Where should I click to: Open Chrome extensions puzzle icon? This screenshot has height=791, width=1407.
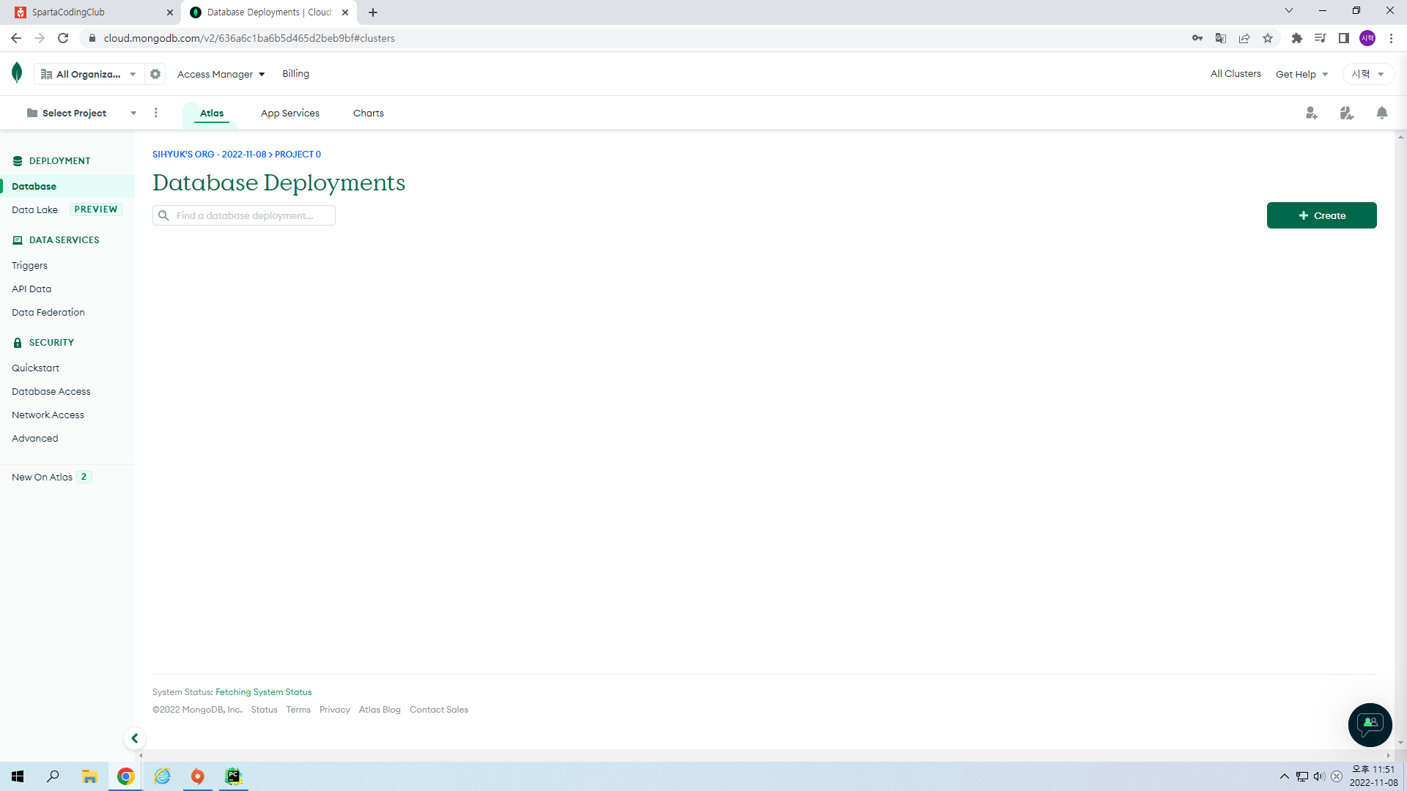click(1297, 38)
